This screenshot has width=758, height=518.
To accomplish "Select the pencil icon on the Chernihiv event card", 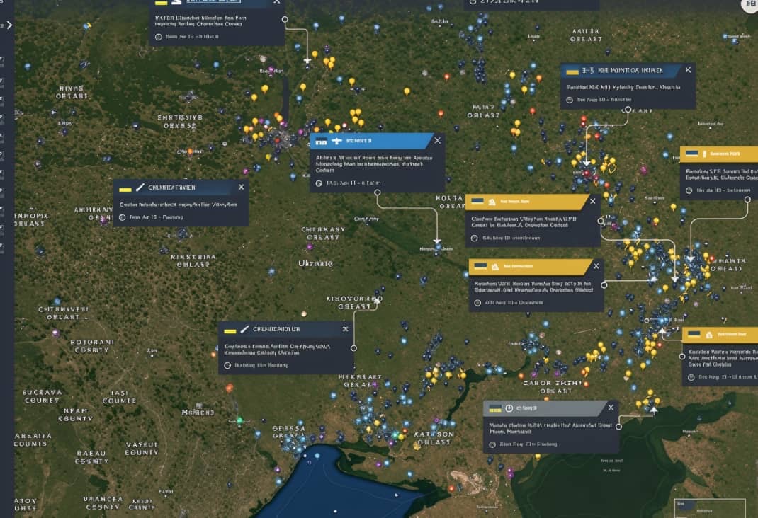I will click(139, 187).
